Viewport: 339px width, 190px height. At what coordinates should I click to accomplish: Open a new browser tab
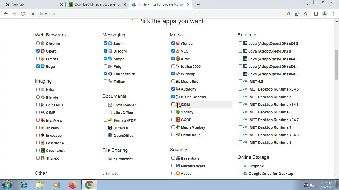(198, 4)
